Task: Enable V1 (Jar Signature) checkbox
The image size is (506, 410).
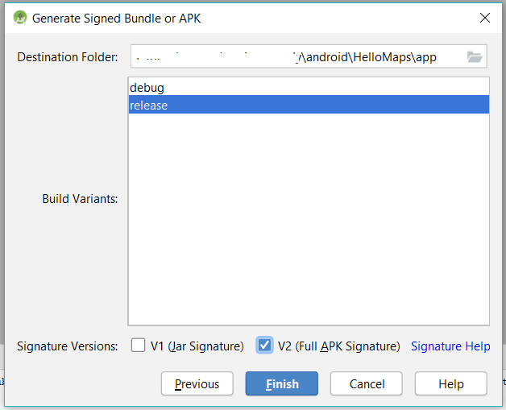Action: (x=138, y=345)
